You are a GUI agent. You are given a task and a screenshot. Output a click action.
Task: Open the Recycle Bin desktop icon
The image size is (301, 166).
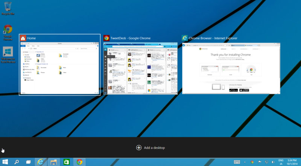(x=8, y=8)
